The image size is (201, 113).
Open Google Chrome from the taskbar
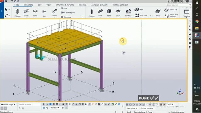click(197, 21)
